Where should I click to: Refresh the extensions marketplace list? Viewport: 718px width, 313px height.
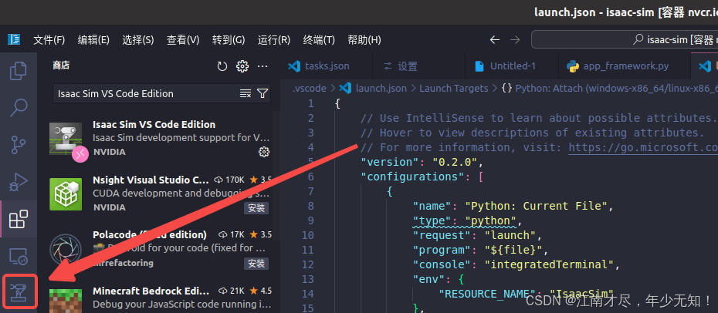(222, 67)
